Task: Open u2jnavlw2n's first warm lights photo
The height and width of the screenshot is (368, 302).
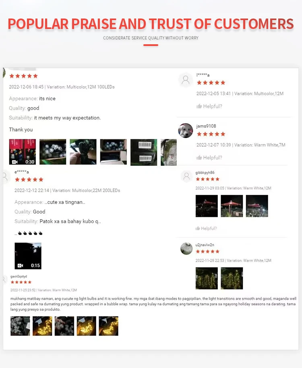Action: [x=207, y=278]
